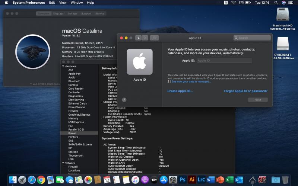Open See how your data is managed link
This screenshot has width=298, height=186.
(x=191, y=81)
